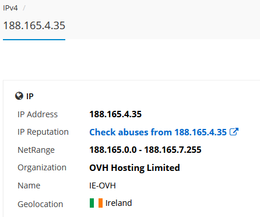Select the bold IP Address value 188.165.4.35

pos(115,114)
